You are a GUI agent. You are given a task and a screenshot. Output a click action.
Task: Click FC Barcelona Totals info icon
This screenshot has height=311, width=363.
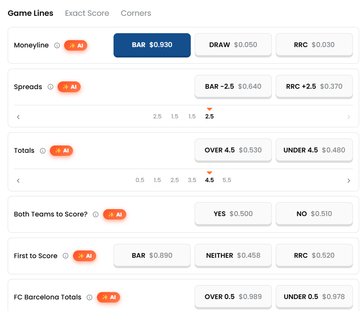89,297
